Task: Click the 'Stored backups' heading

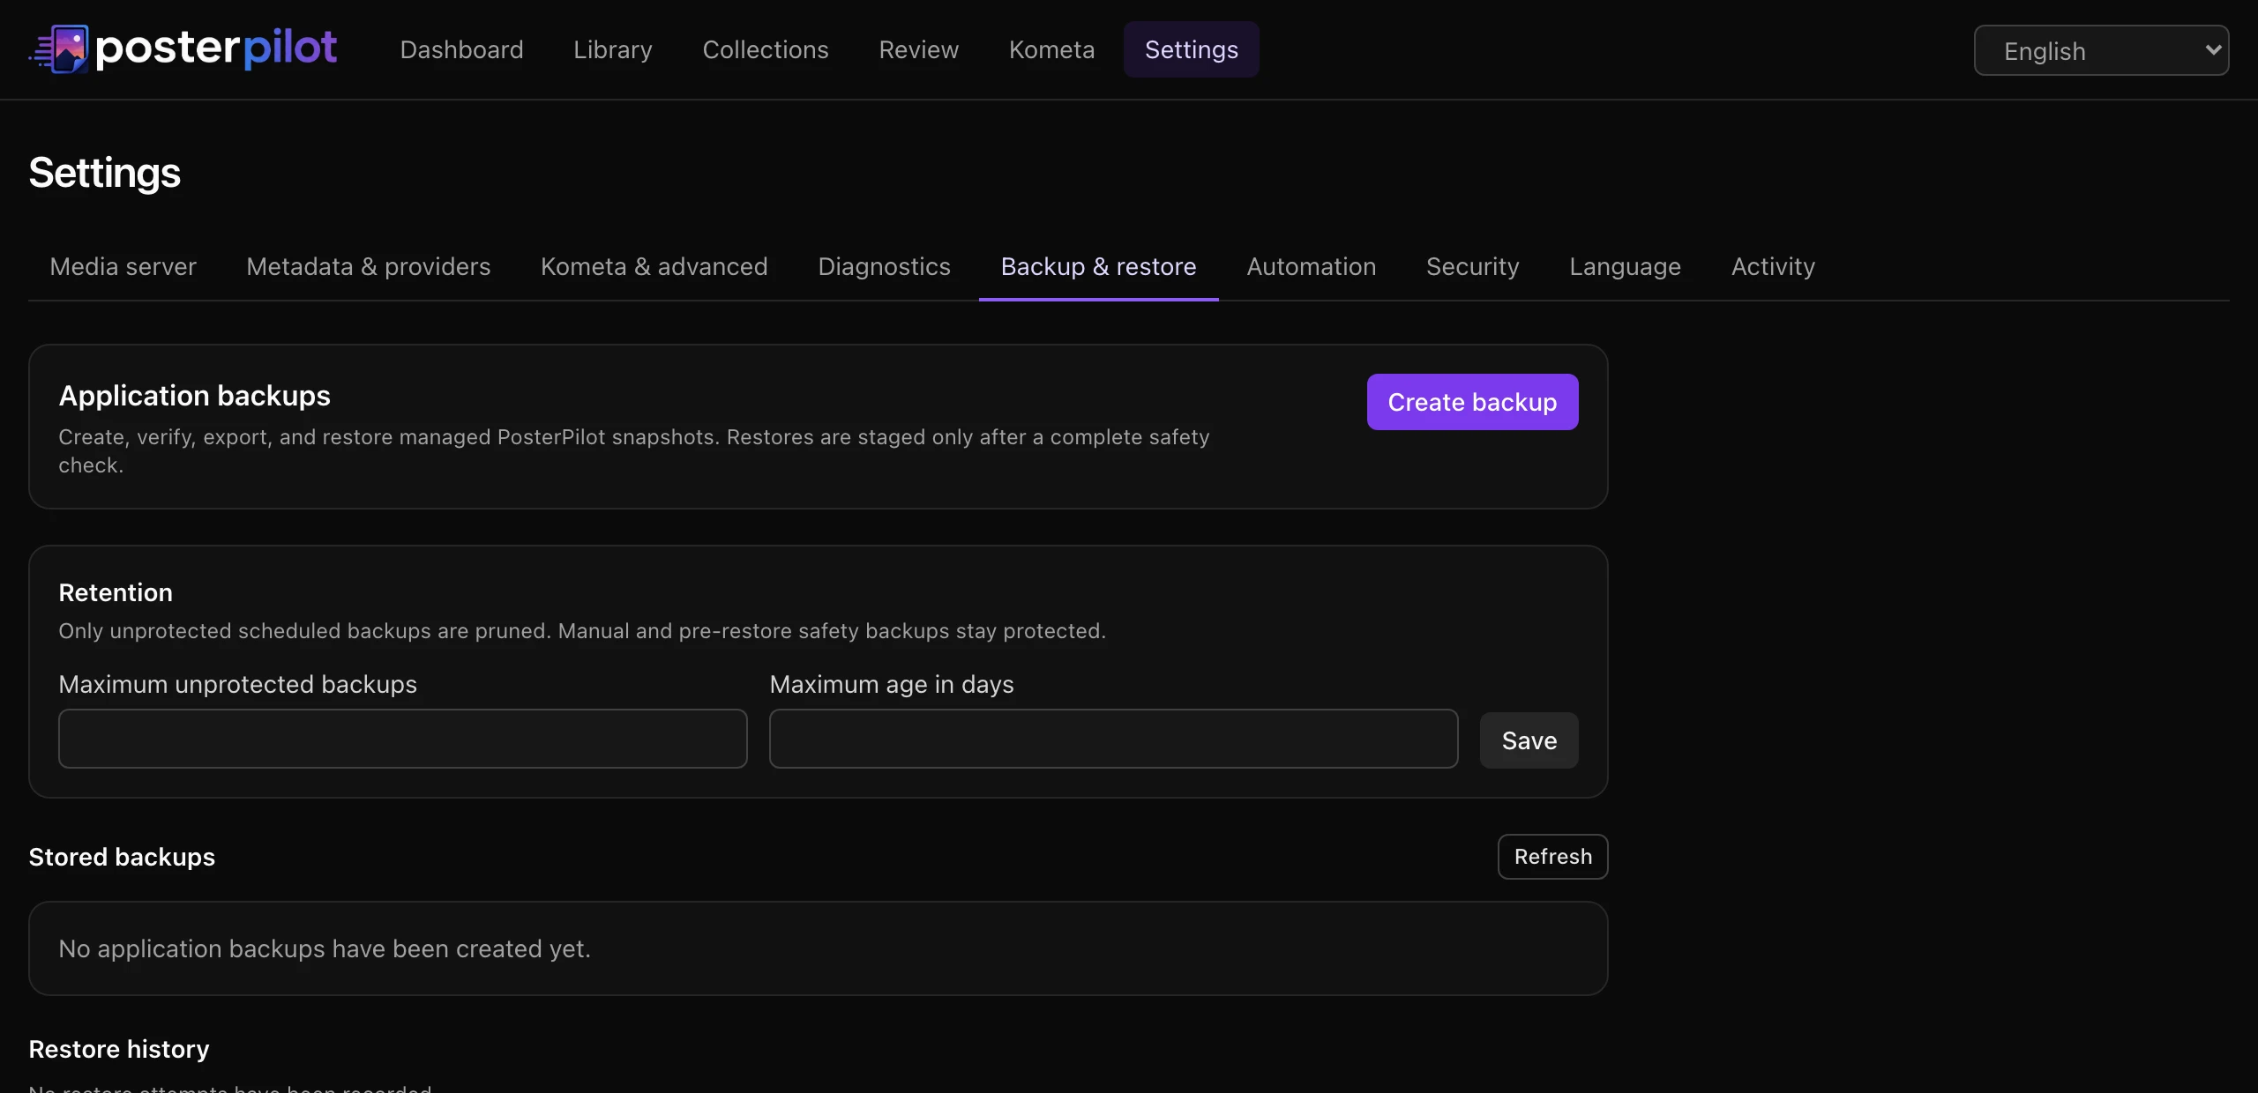Action: pos(122,857)
